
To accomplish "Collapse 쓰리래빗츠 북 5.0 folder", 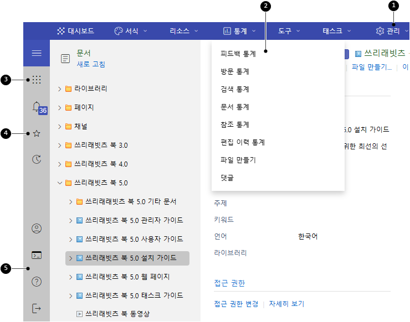I will pos(60,183).
